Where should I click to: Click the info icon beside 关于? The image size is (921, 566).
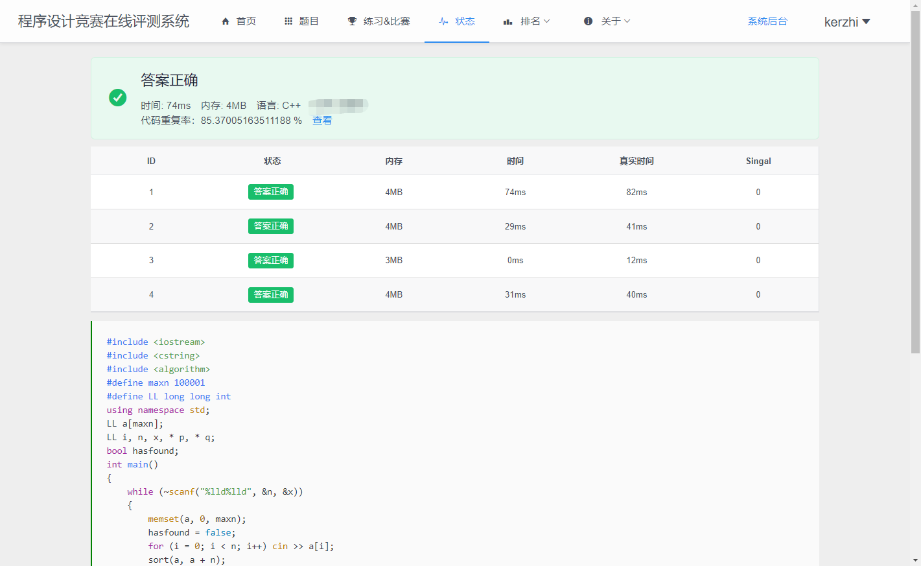[x=588, y=21]
